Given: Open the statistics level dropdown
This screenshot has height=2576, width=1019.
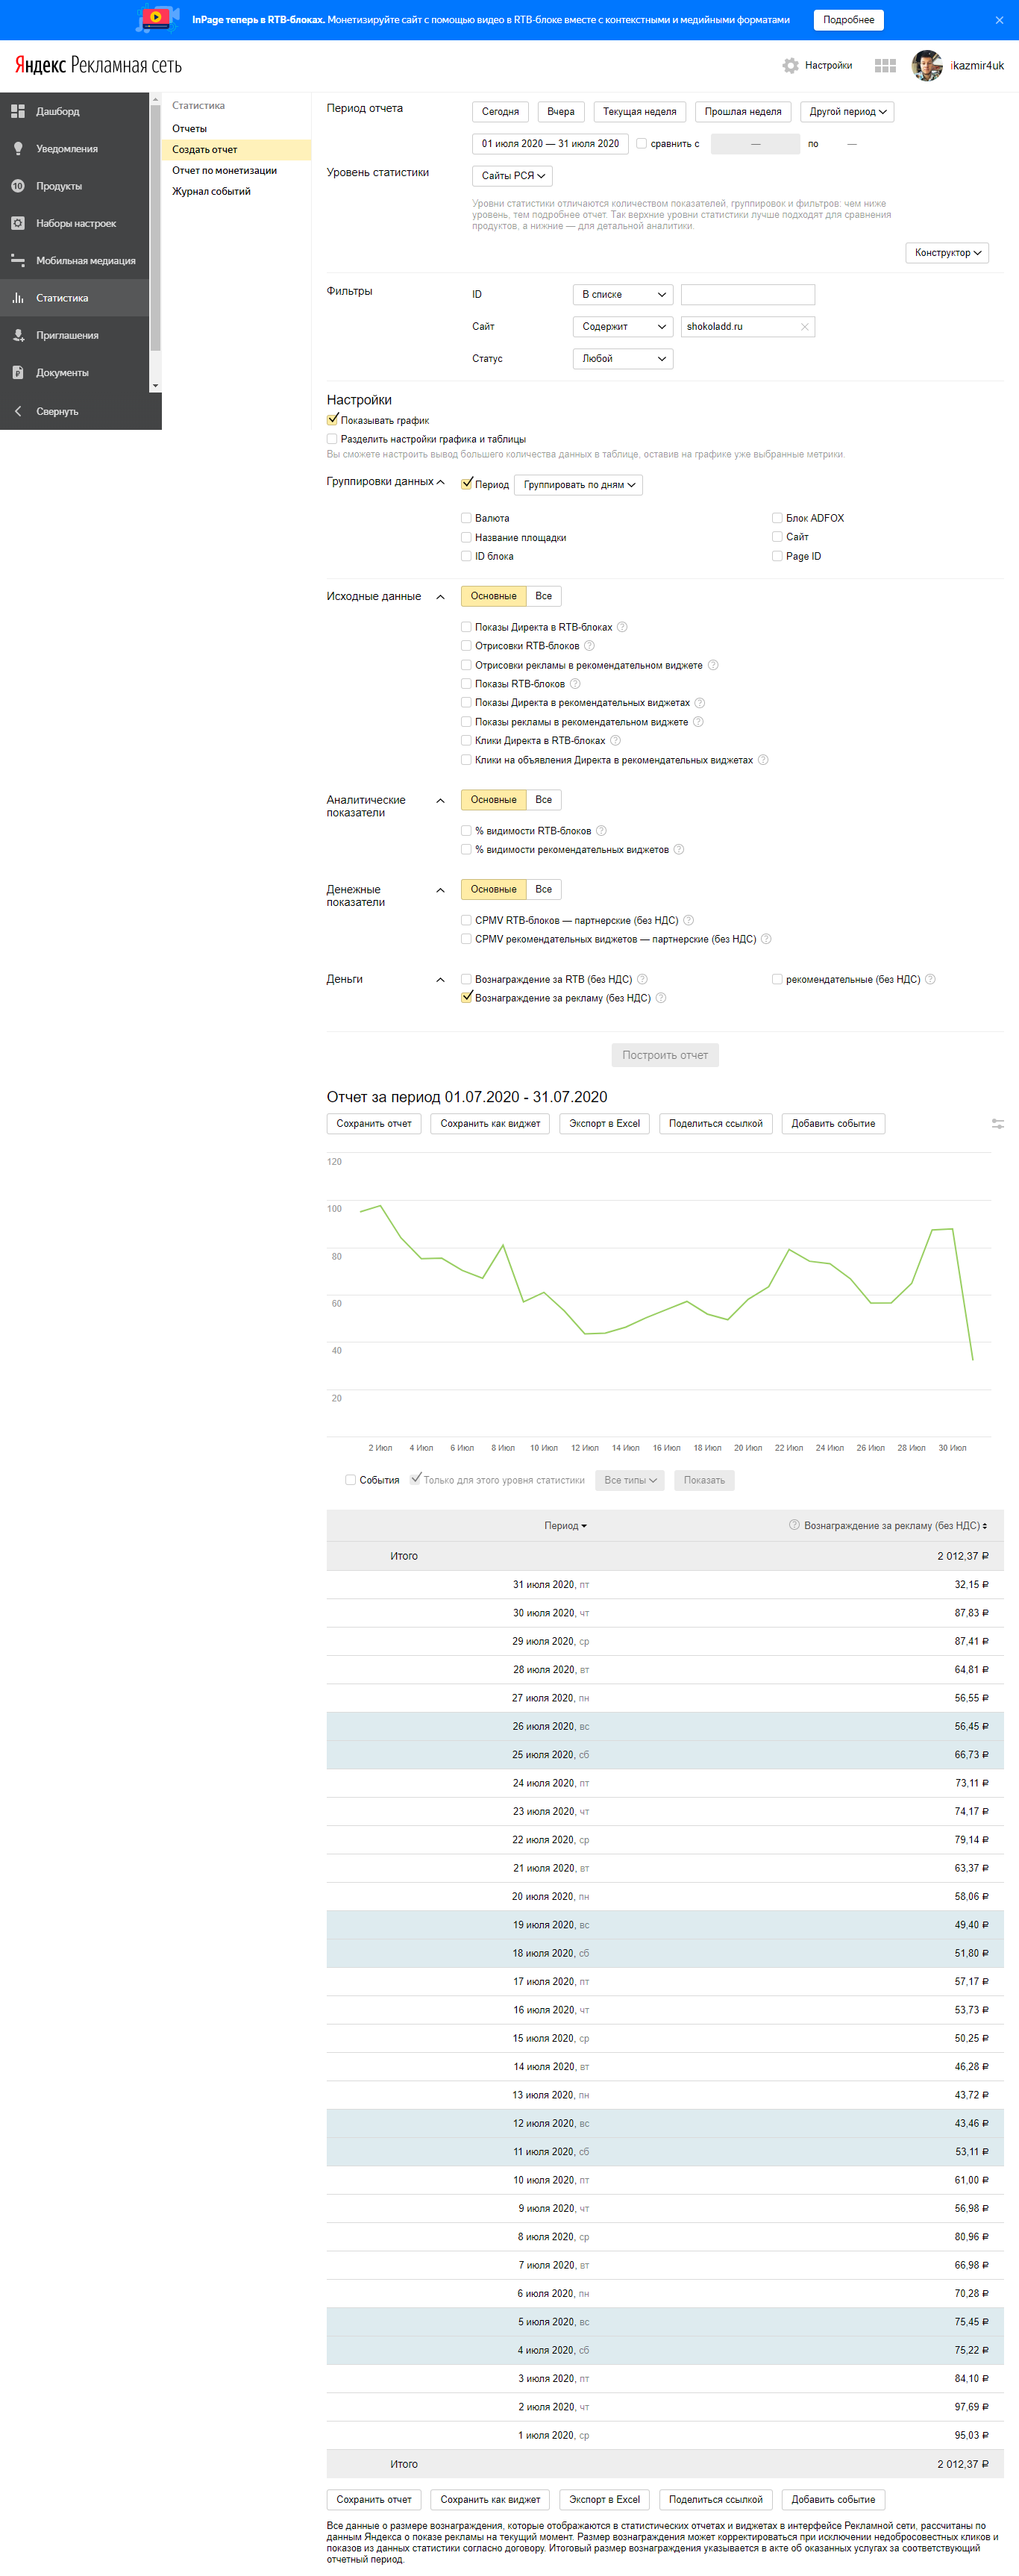Looking at the screenshot, I should 512,176.
